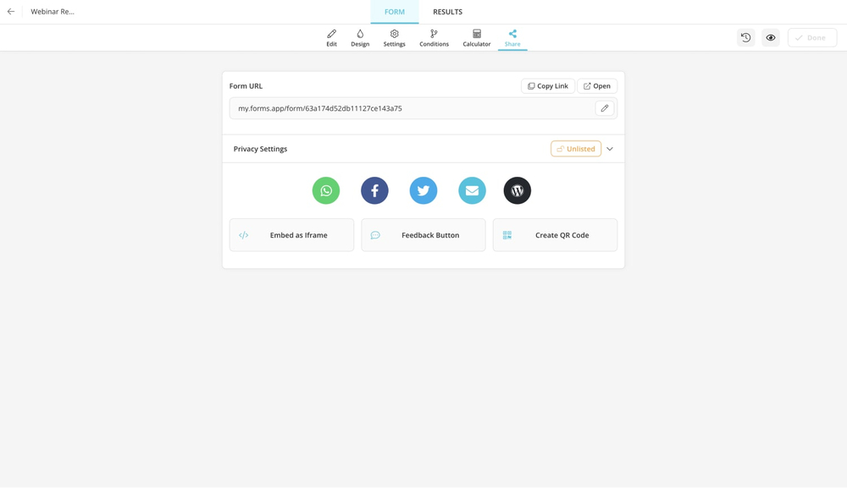The width and height of the screenshot is (847, 488).
Task: Preview form with the eye icon
Action: [771, 37]
